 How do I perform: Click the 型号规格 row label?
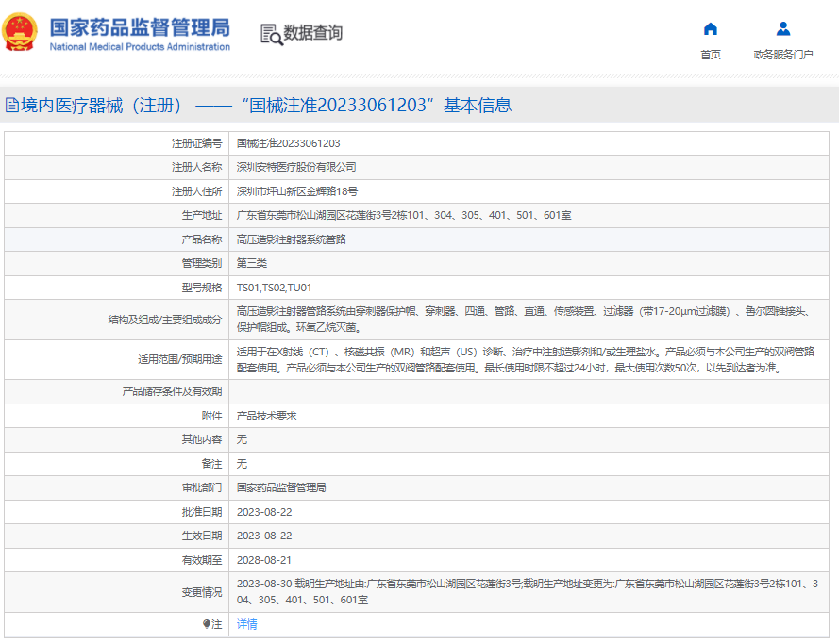[x=202, y=288]
